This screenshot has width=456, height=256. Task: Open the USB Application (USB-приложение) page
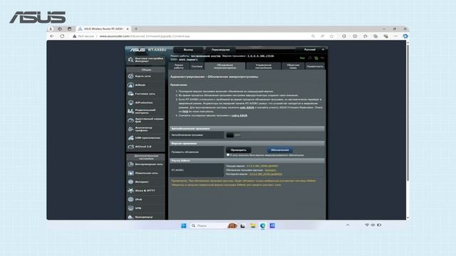coord(145,138)
